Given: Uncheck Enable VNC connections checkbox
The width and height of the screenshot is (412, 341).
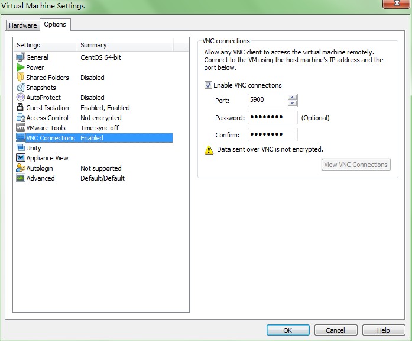Looking at the screenshot, I should point(208,85).
